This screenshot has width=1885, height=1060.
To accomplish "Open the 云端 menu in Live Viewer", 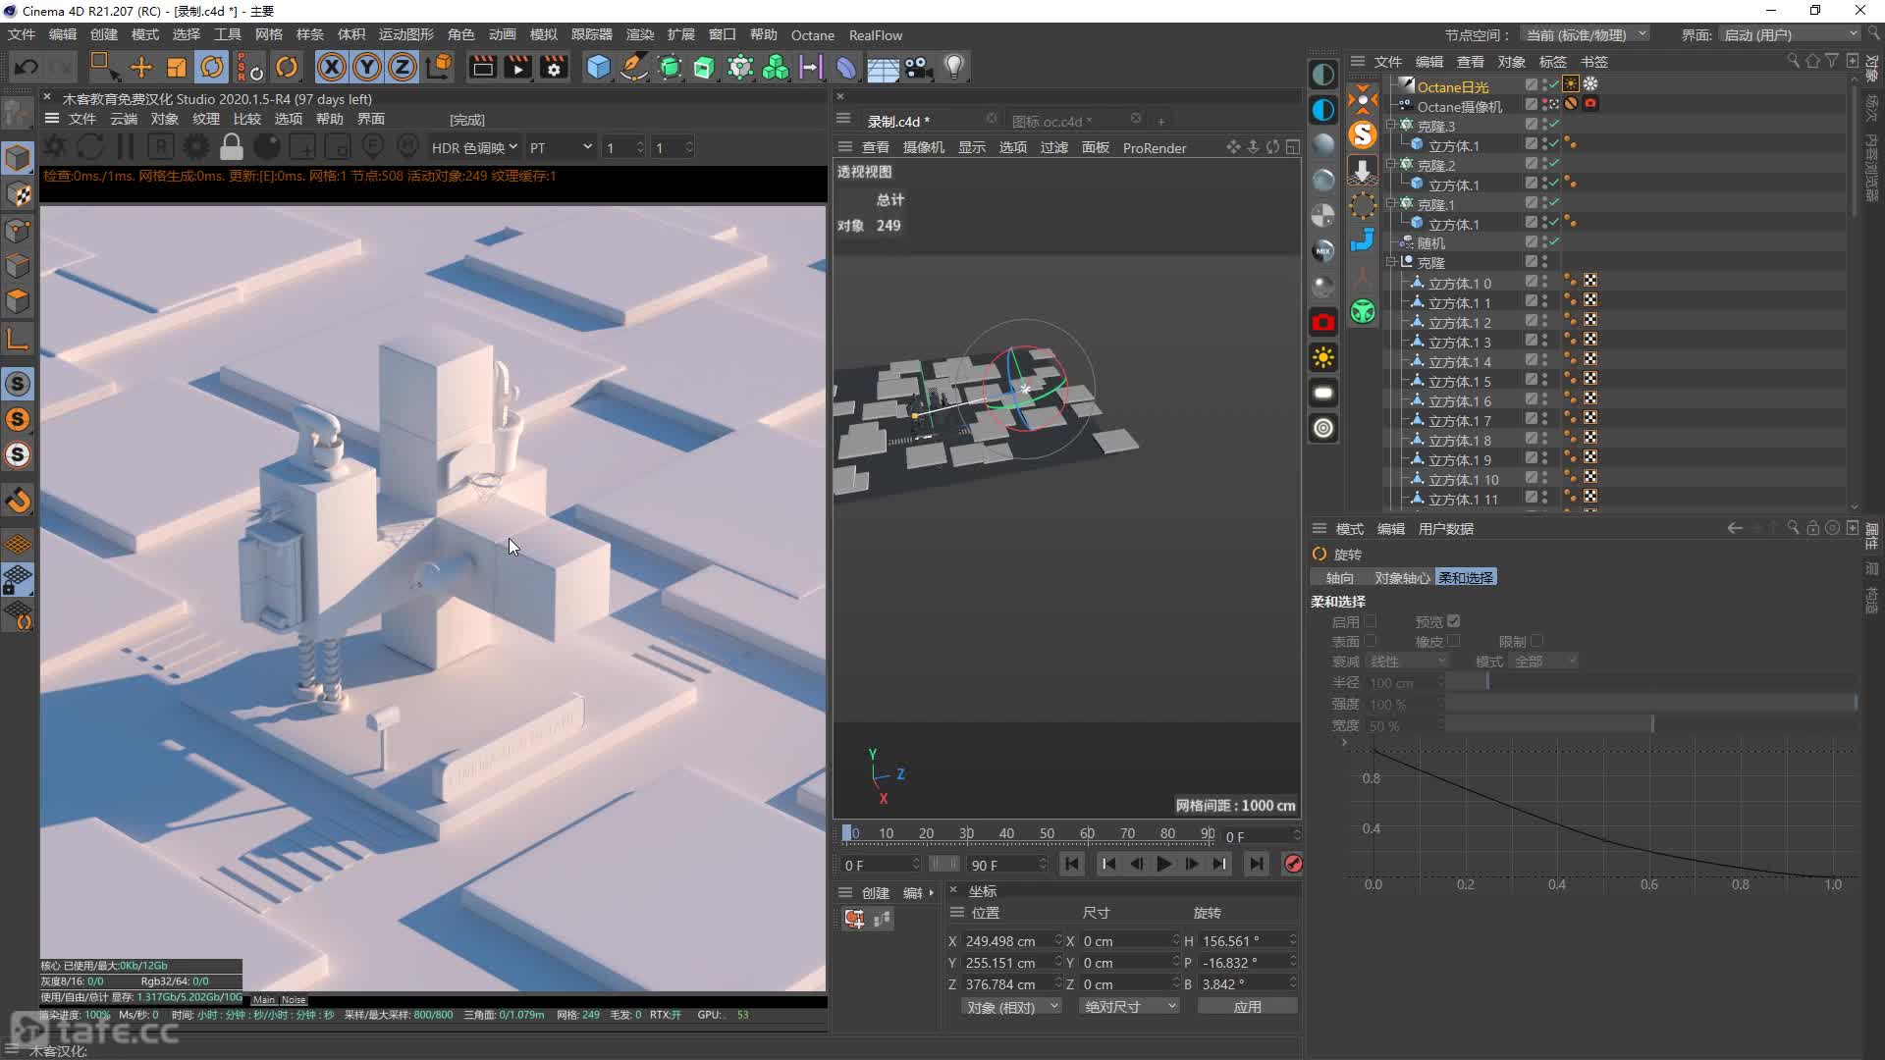I will [x=124, y=119].
